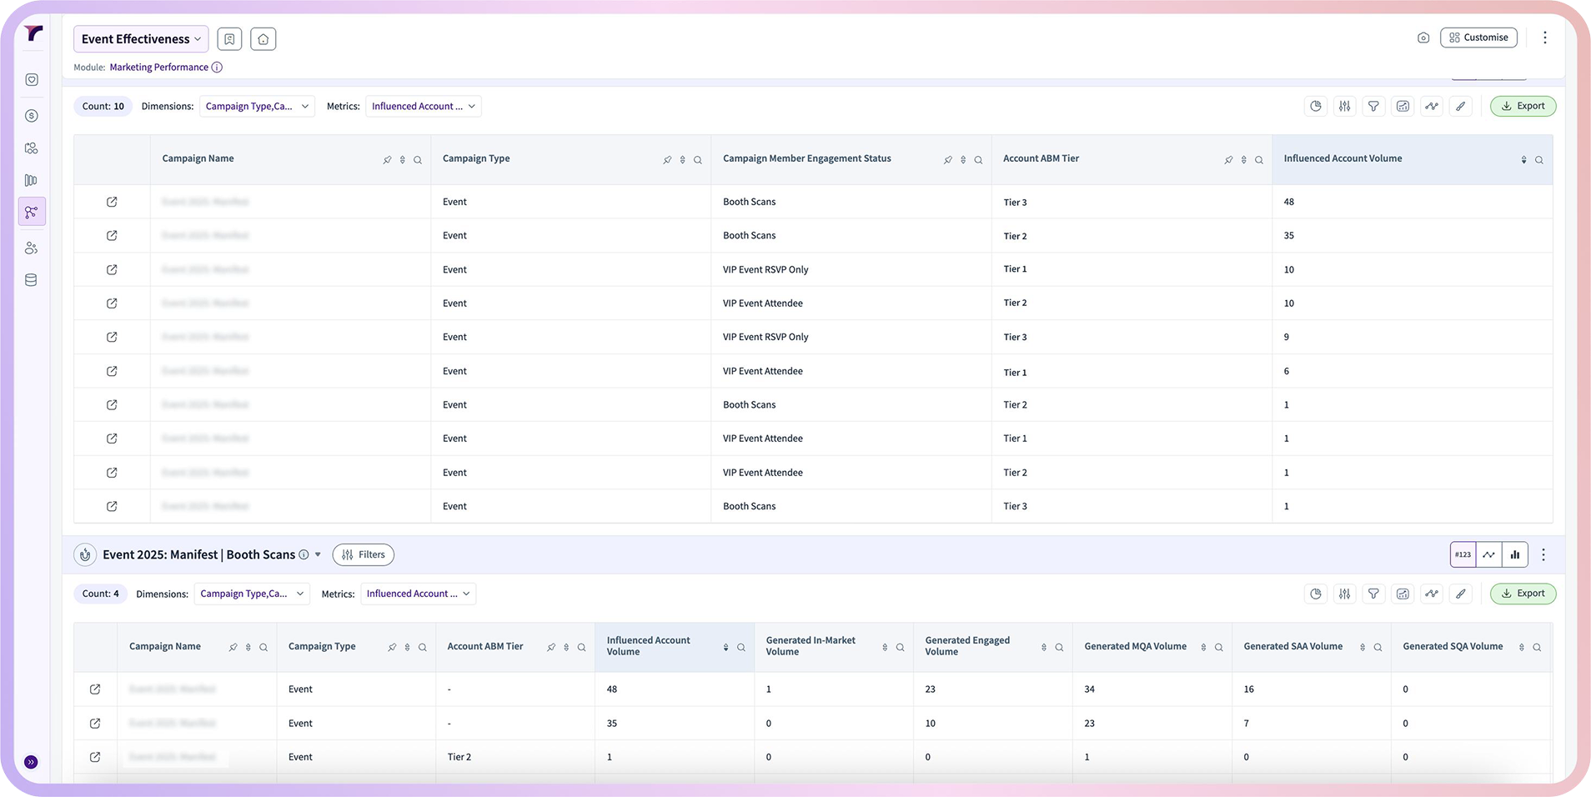Click the first left sidebar icon
1591x797 pixels.
click(32, 80)
